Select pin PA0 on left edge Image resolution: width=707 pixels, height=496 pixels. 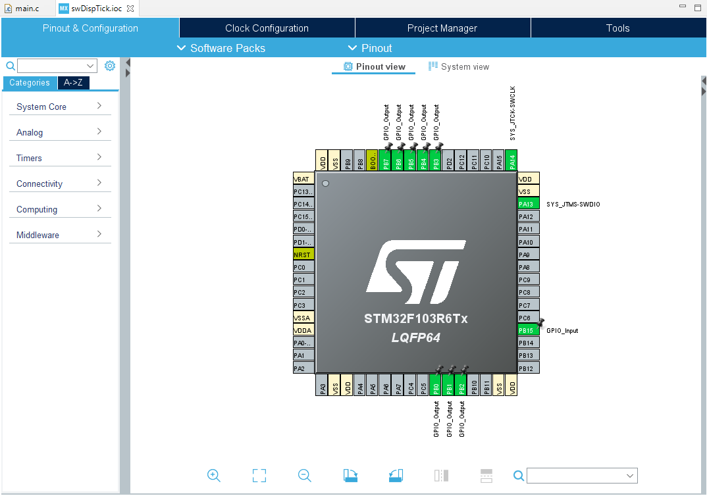coord(303,343)
